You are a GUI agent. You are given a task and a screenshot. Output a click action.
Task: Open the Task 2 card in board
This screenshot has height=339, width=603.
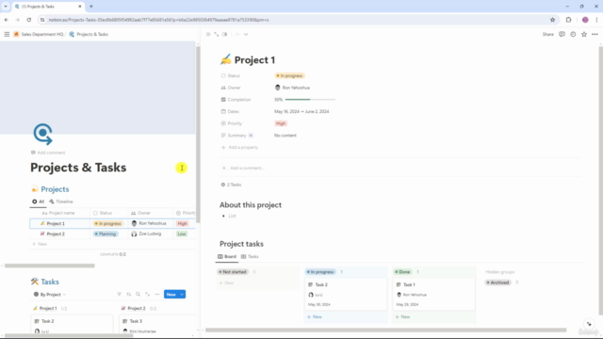click(x=346, y=294)
